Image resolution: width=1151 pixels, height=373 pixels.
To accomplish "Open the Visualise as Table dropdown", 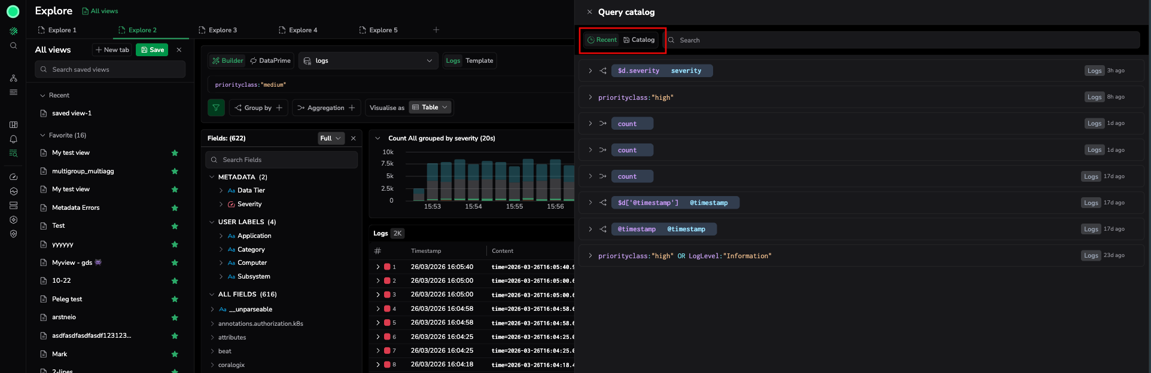I will pyautogui.click(x=430, y=108).
